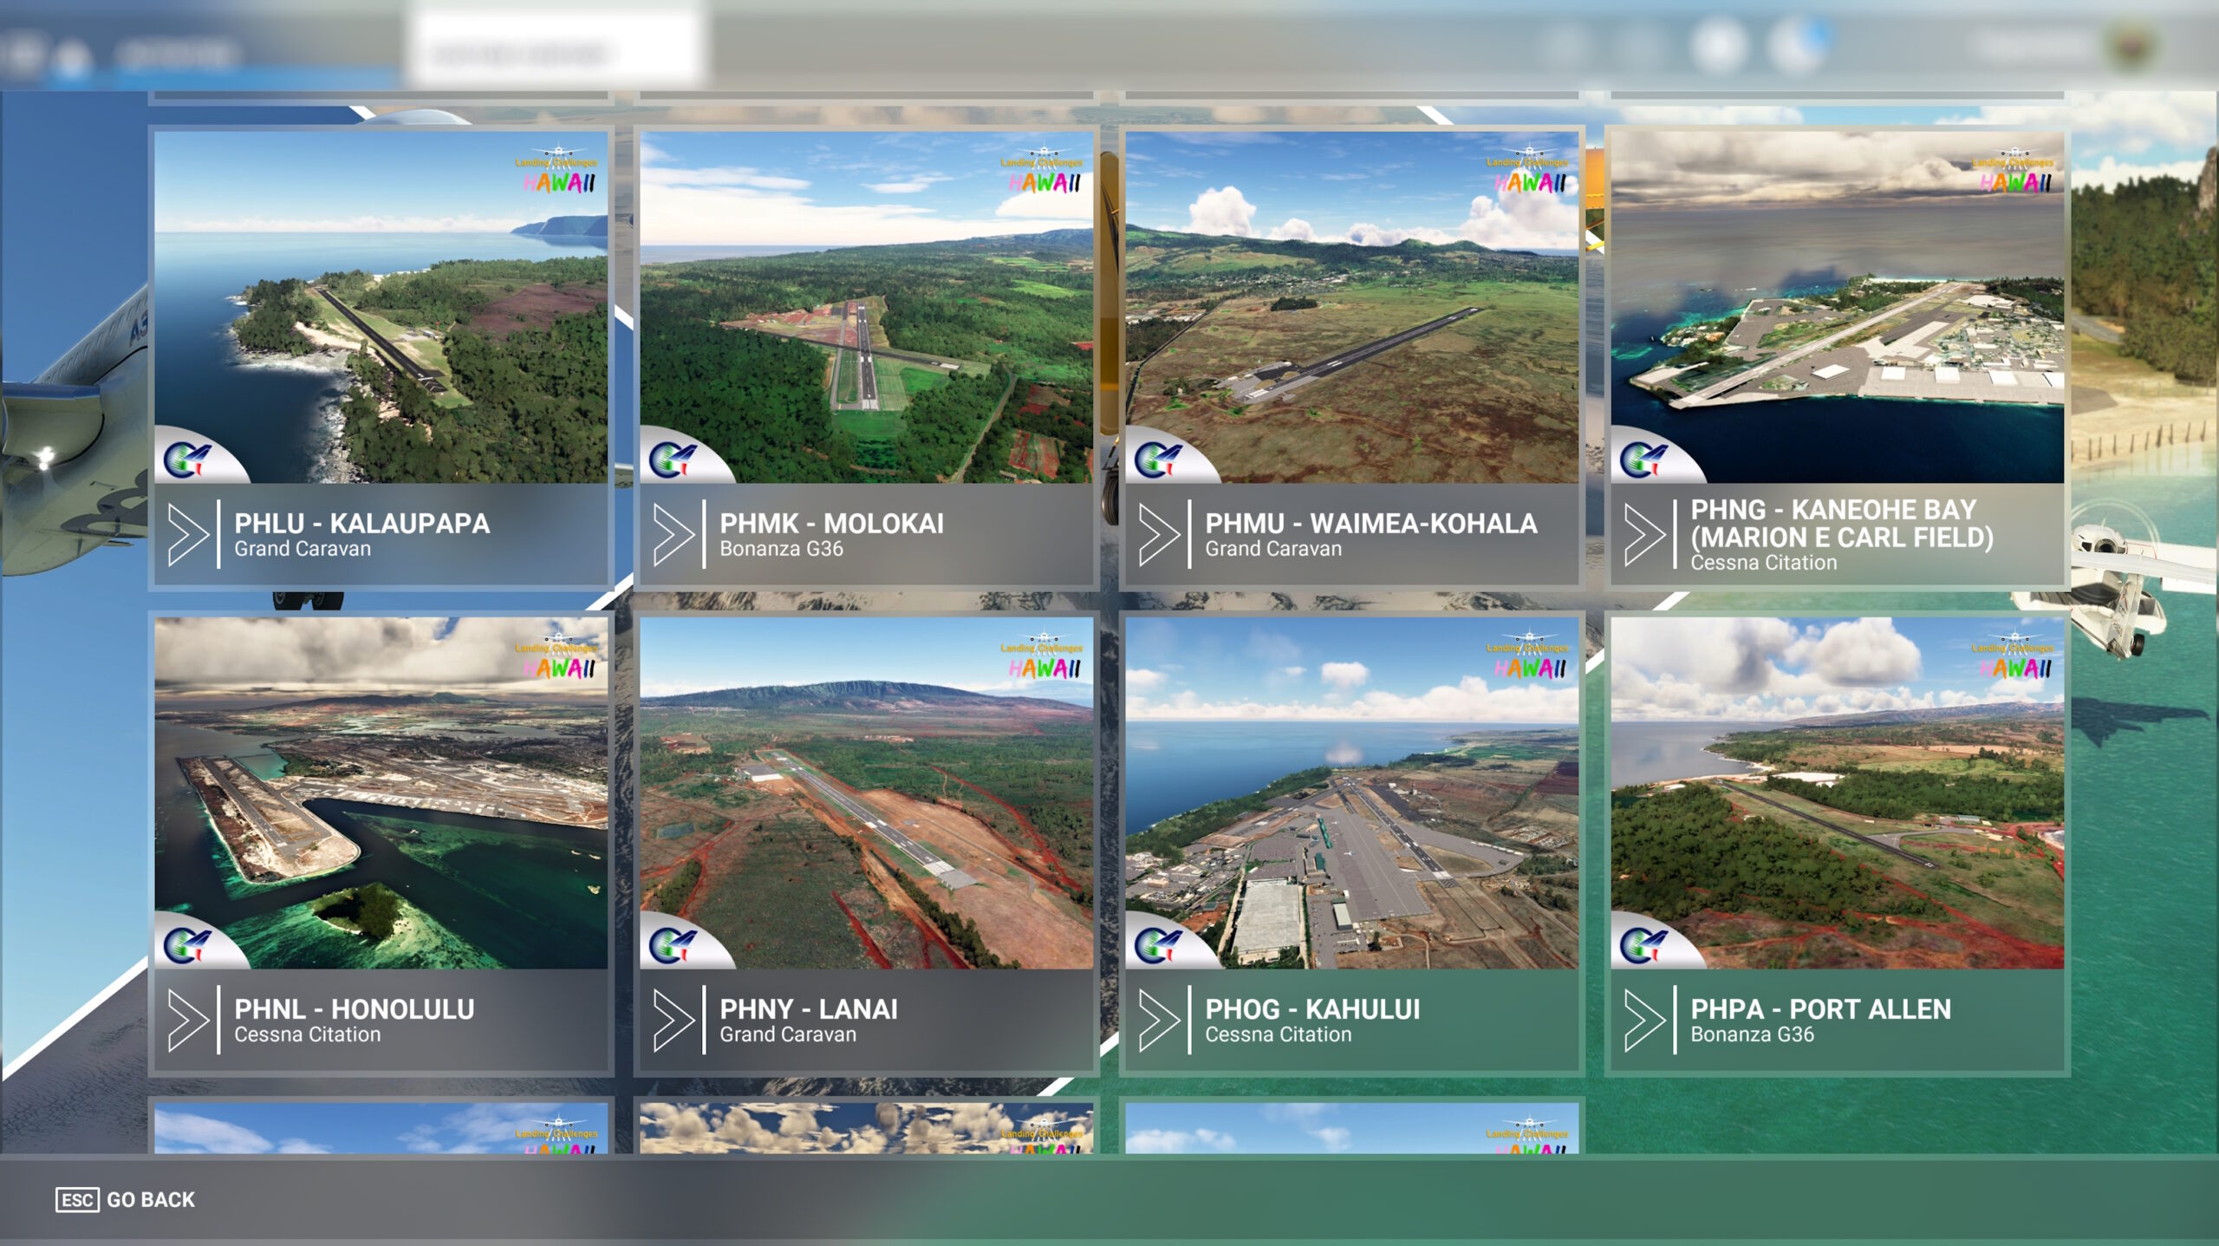
Task: Click the publisher logo on the Waimea-Kohala card
Action: 1159,459
